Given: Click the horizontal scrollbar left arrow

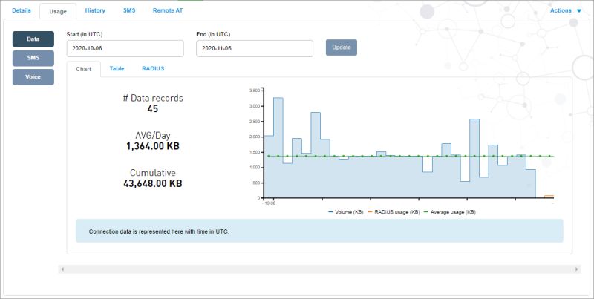Looking at the screenshot, I should (x=62, y=269).
